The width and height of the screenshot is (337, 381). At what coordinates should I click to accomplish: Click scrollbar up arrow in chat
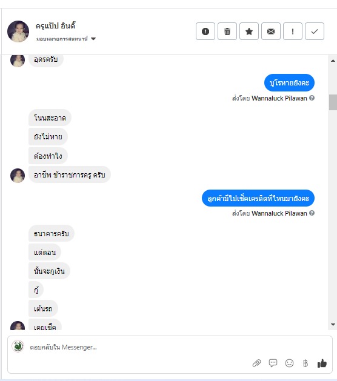click(333, 61)
